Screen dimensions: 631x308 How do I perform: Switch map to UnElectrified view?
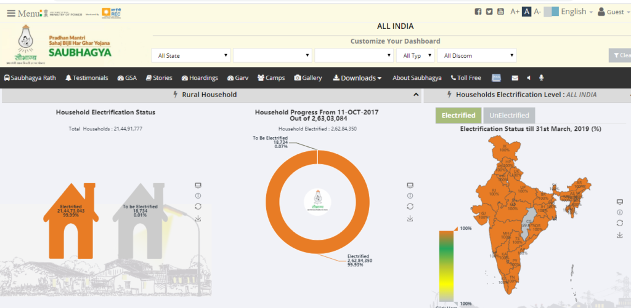(x=509, y=116)
